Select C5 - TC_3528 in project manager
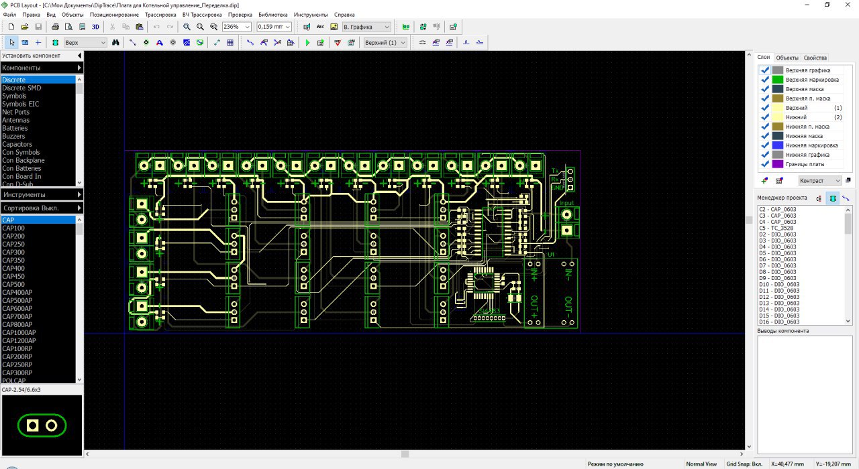This screenshot has width=859, height=469. tap(801, 228)
